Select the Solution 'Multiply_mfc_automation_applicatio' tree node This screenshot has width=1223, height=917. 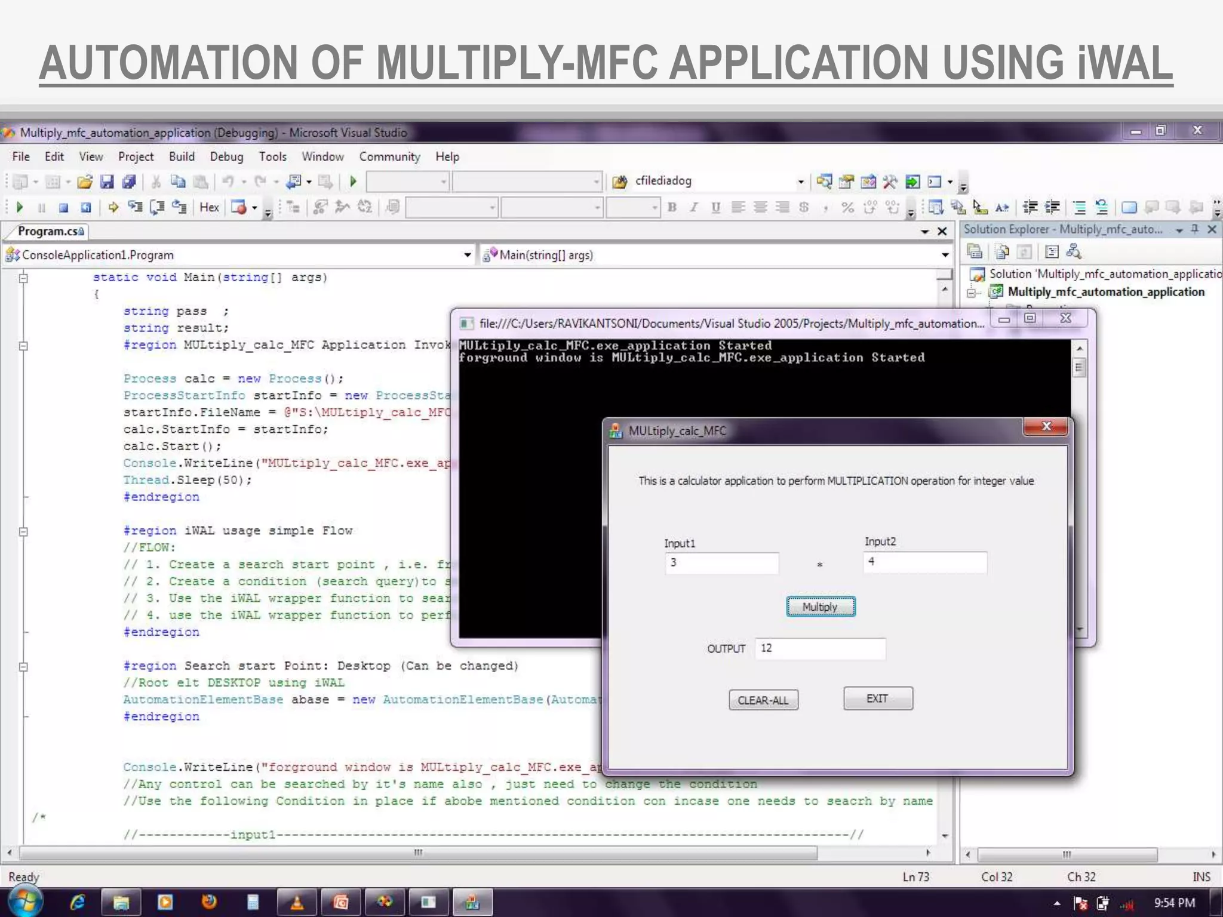point(1095,274)
